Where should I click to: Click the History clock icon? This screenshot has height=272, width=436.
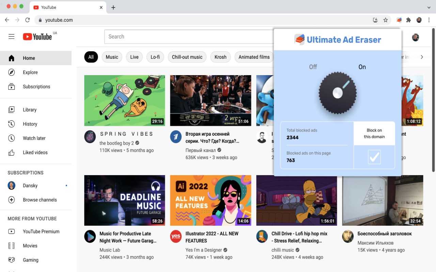[12, 124]
